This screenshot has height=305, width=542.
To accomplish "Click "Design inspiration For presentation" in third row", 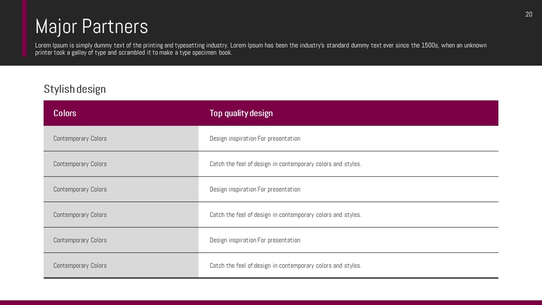I will coord(255,189).
